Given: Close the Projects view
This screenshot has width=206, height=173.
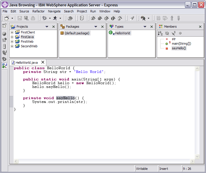Looking at the screenshot, I should point(54,27).
